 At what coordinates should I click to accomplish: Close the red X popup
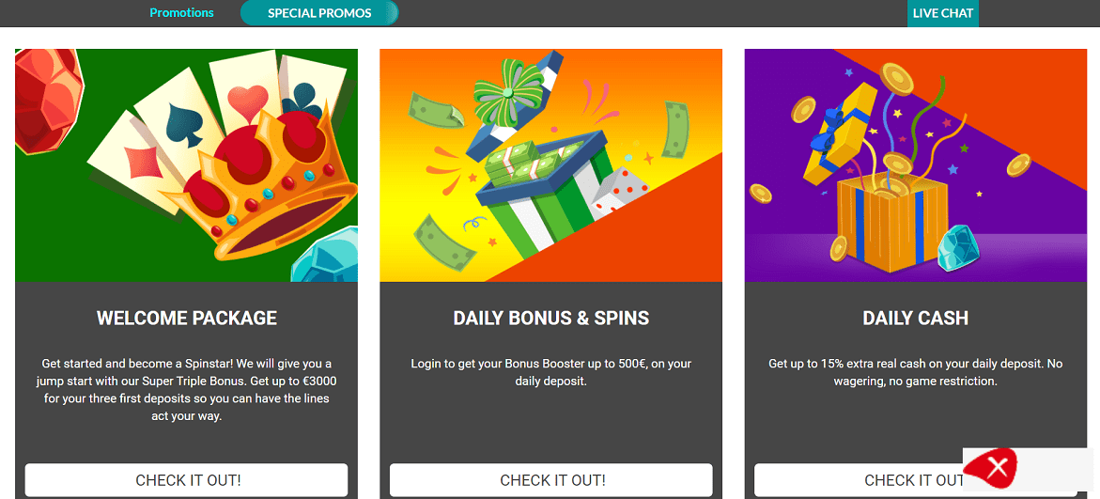999,467
